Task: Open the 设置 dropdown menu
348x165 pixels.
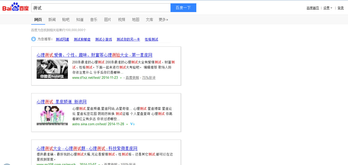Action: click(328, 8)
